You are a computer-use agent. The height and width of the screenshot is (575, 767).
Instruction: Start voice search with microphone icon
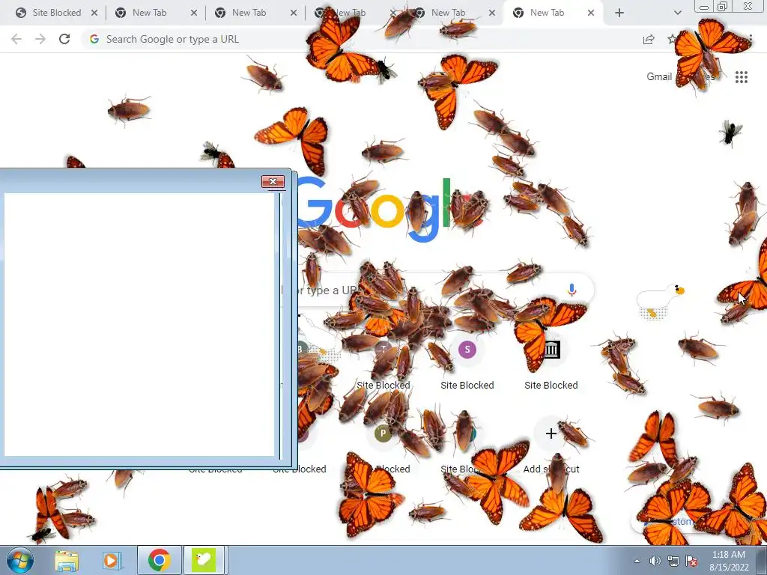[x=572, y=290]
